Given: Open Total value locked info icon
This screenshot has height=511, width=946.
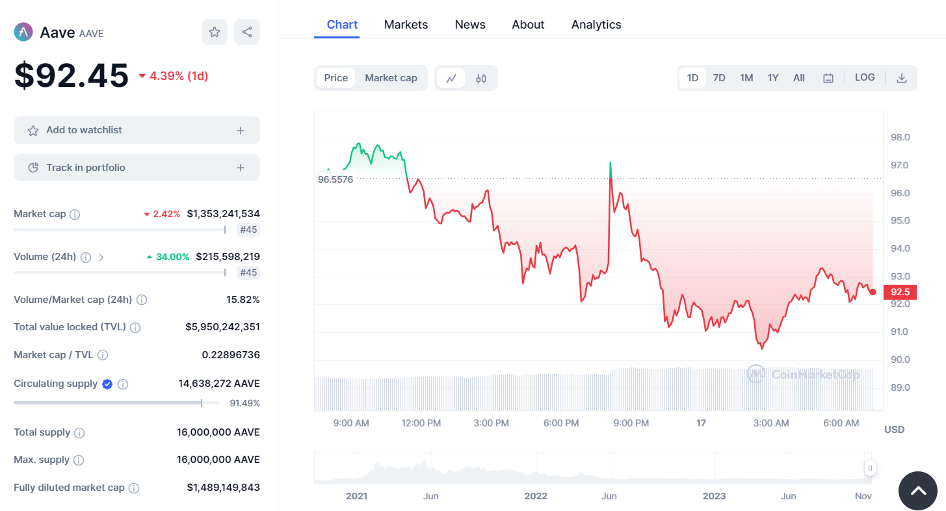Looking at the screenshot, I should pyautogui.click(x=135, y=327).
